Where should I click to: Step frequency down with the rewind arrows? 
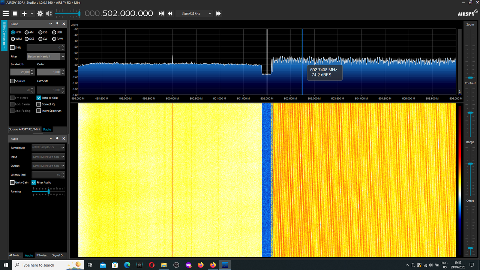pyautogui.click(x=170, y=13)
